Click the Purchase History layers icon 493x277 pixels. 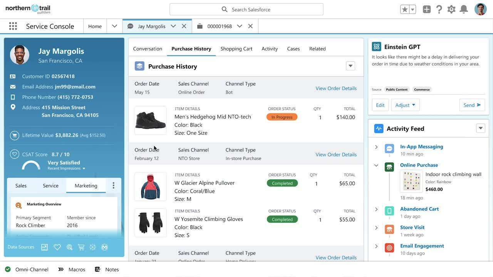pos(139,66)
